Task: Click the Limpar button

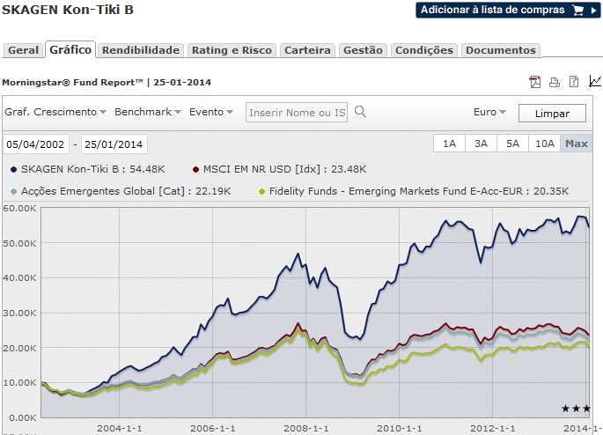Action: click(552, 114)
